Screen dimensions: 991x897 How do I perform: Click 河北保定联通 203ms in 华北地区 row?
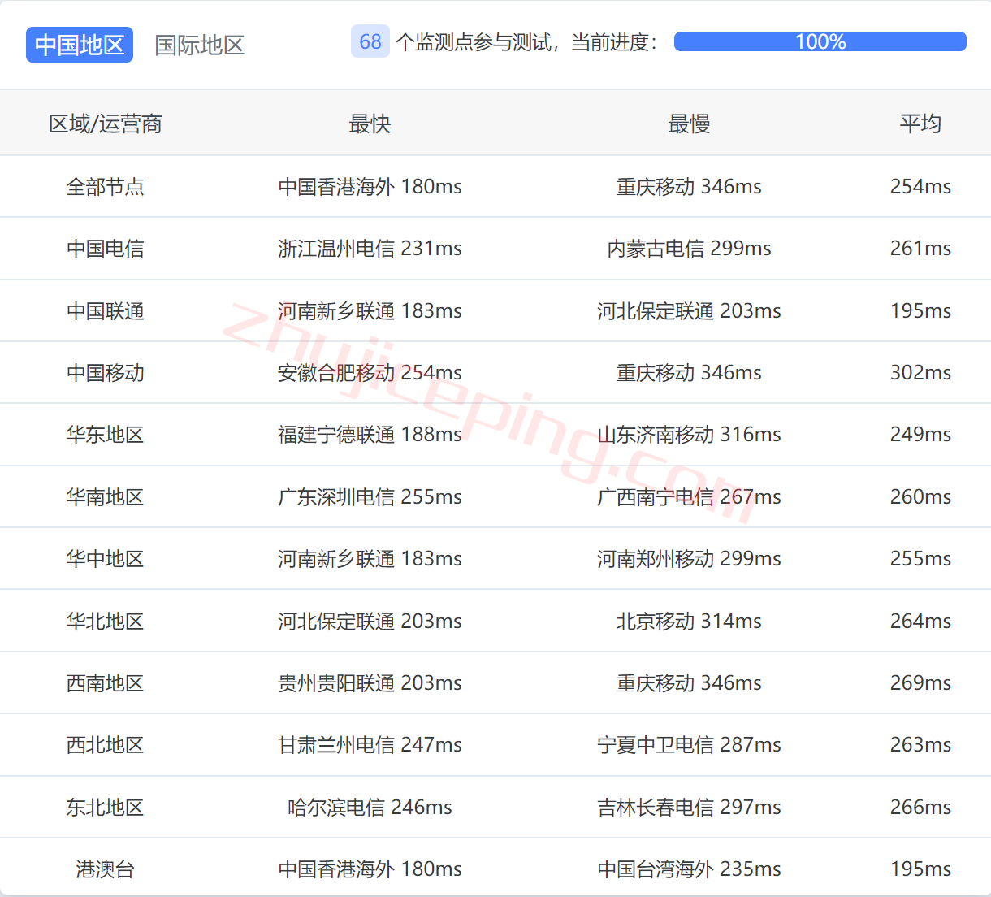(x=370, y=622)
